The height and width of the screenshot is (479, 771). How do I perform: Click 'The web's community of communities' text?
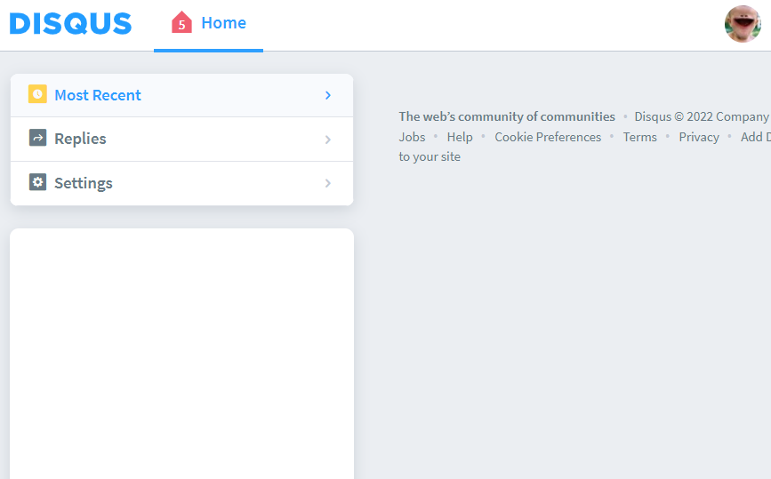pos(507,116)
